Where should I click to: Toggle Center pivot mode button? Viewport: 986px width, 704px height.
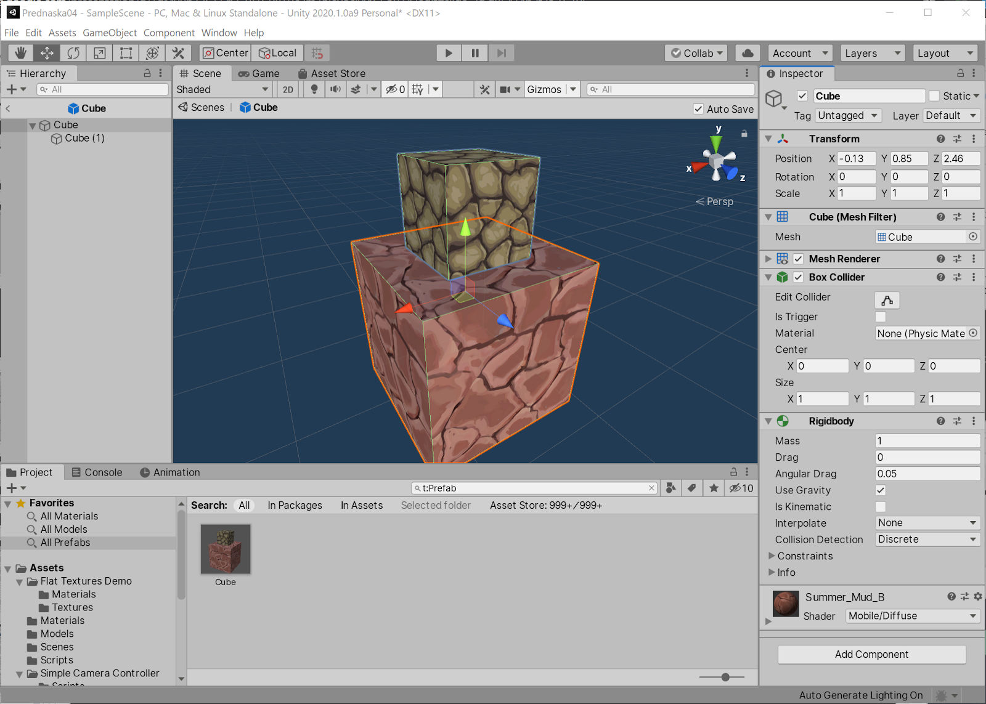point(225,53)
